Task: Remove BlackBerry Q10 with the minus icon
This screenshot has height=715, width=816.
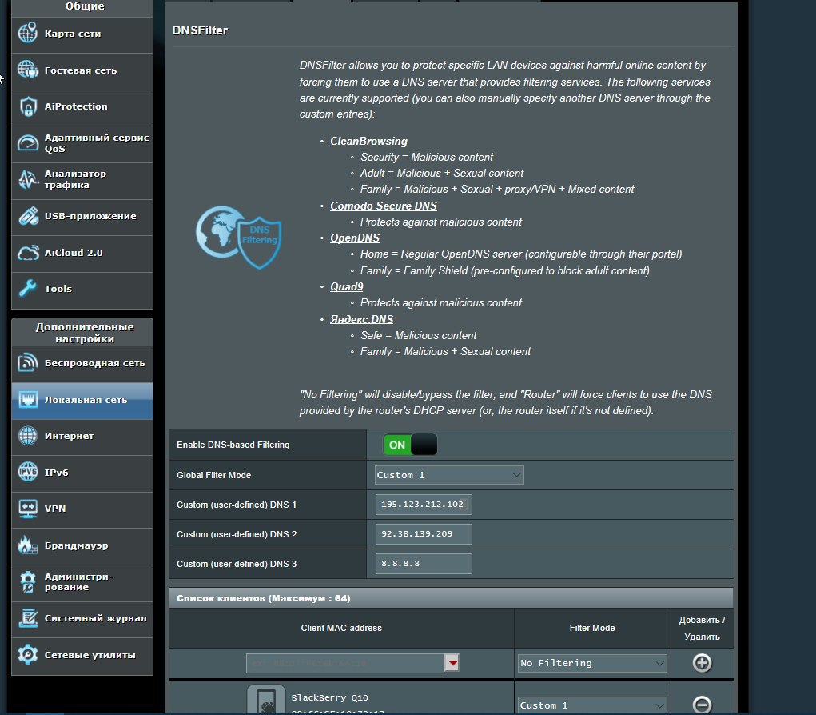Action: (702, 705)
